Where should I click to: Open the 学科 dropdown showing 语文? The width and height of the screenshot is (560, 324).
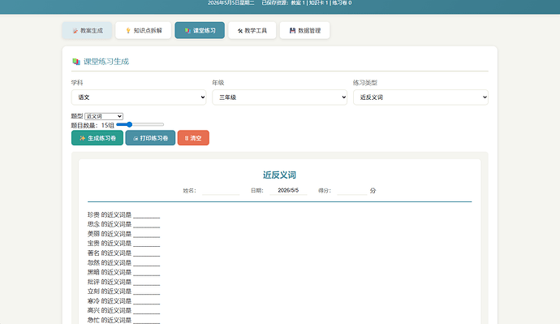click(139, 97)
